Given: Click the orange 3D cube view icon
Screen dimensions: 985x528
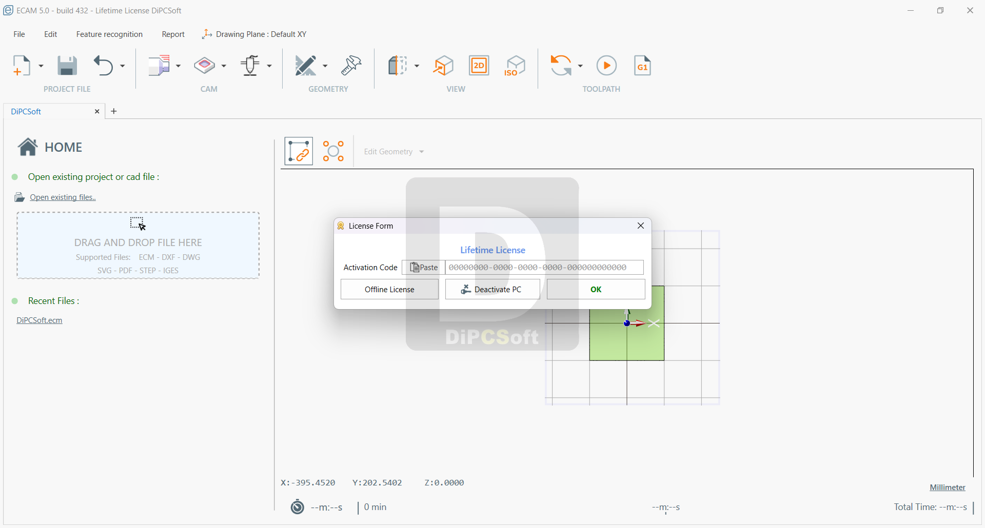Looking at the screenshot, I should pos(443,66).
